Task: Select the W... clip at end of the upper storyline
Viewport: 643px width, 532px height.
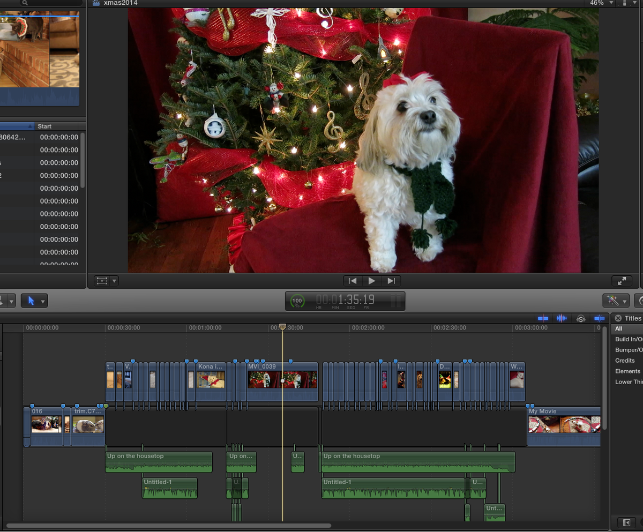Action: [x=517, y=381]
